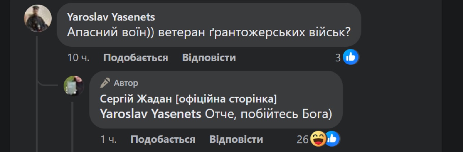Click the 10 ч. timestamp of first comment

pos(78,58)
